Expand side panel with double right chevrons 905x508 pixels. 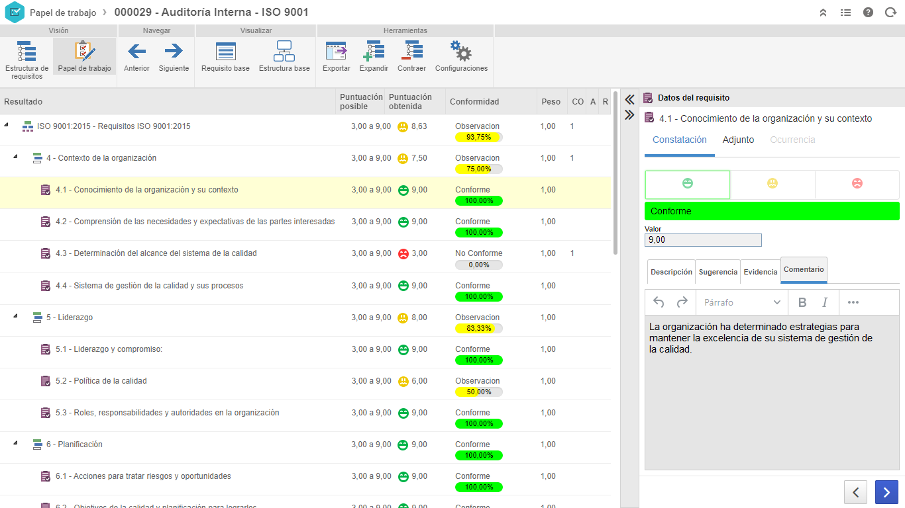pyautogui.click(x=629, y=114)
